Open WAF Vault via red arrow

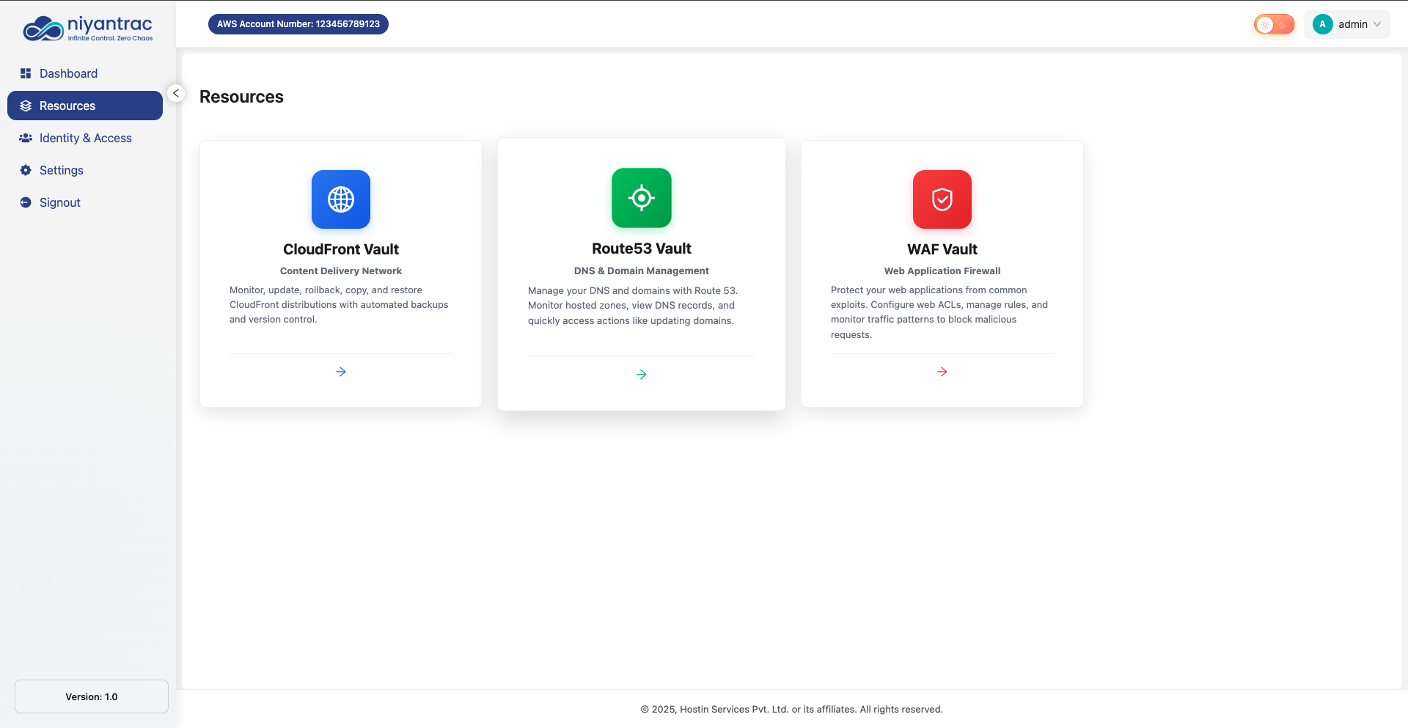tap(942, 372)
